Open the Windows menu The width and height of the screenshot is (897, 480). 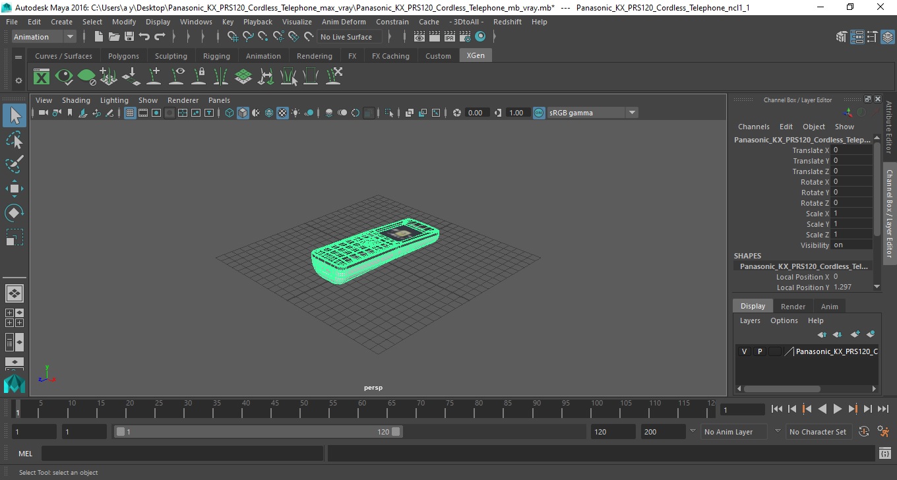coord(196,22)
